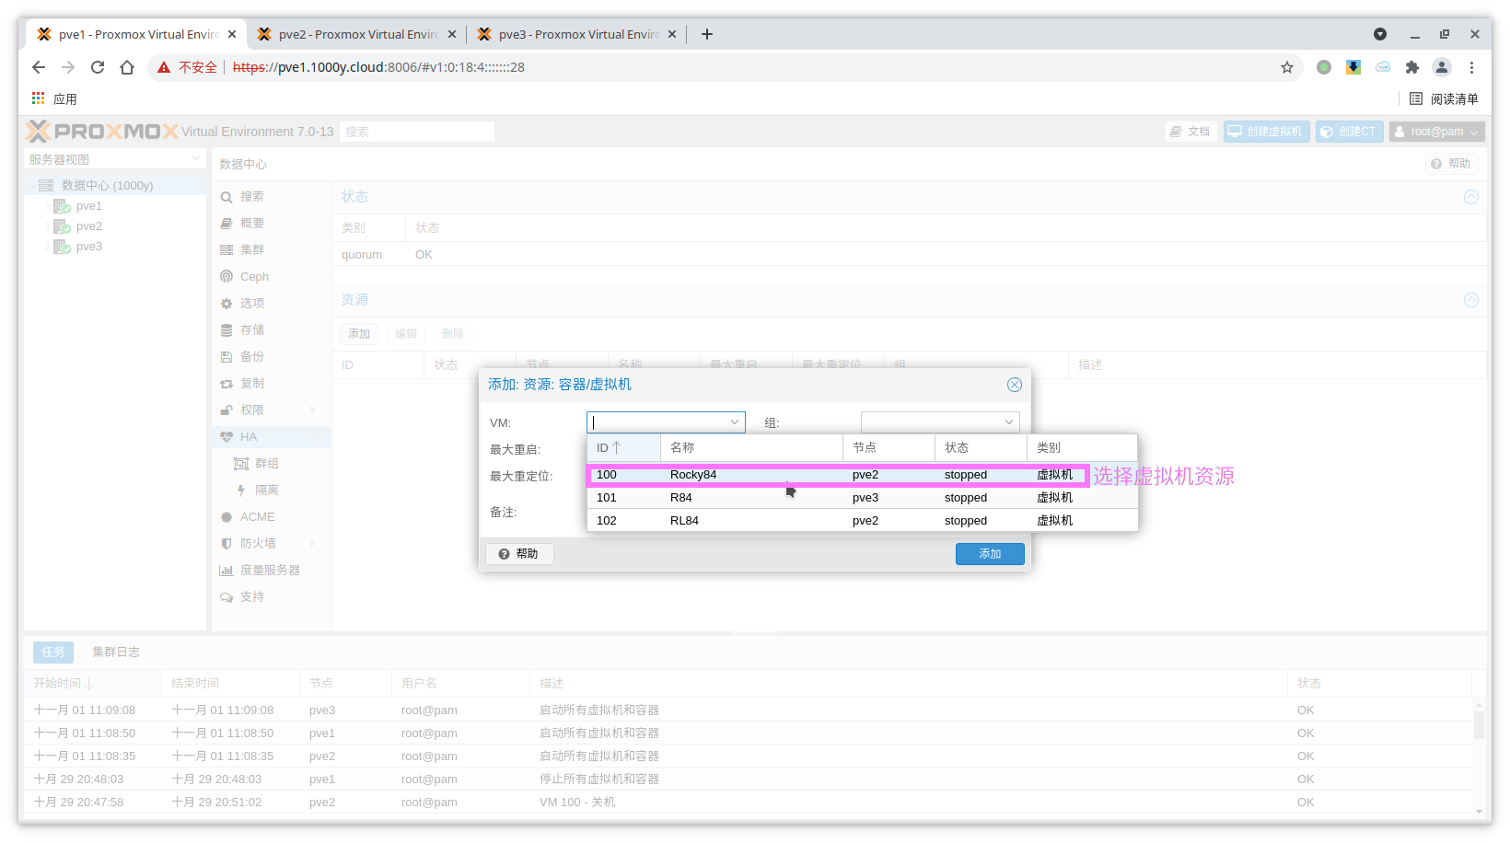Screen dimensions: 1510x843
Task: Open browser extensions puzzle icon
Action: click(1411, 67)
